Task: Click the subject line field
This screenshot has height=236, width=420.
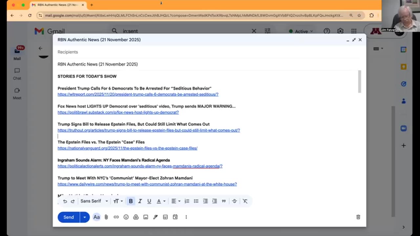Action: point(209,64)
